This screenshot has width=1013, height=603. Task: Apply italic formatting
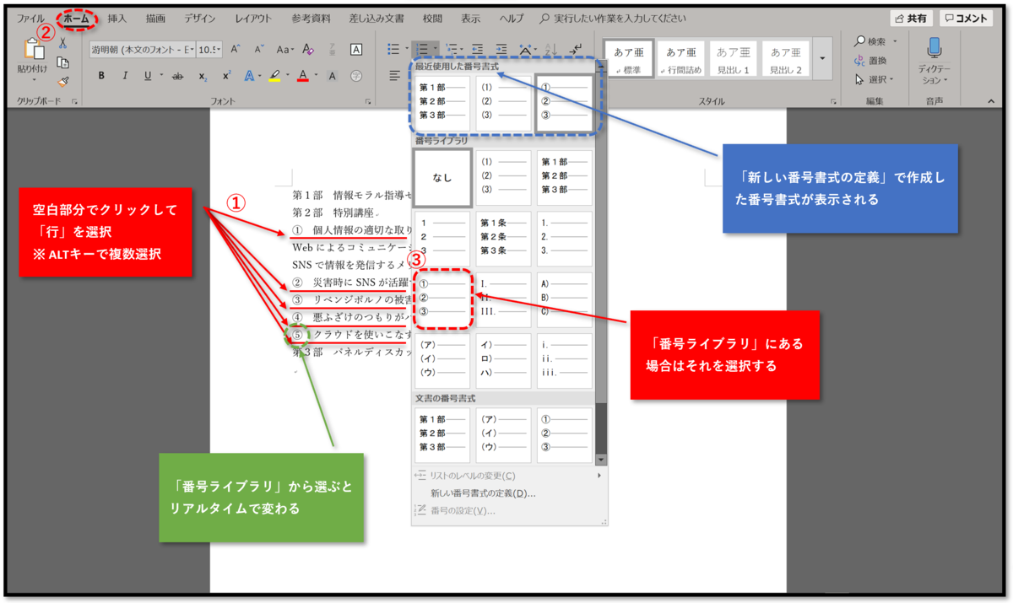pos(126,76)
